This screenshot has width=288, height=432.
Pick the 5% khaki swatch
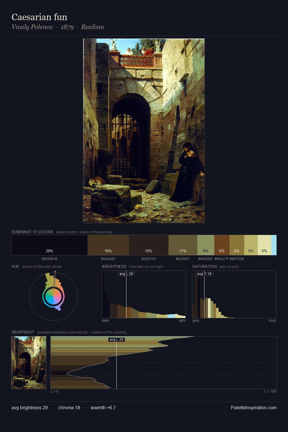tap(251, 245)
